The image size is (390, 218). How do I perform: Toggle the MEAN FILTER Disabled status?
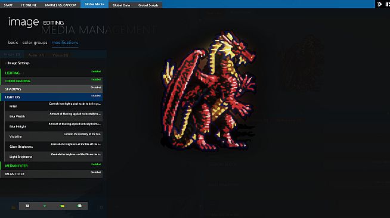tap(96, 172)
